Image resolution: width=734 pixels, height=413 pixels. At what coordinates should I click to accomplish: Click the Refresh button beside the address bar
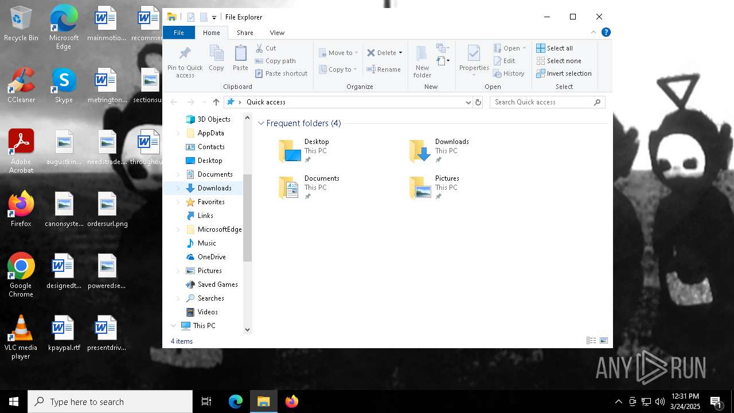pos(478,102)
